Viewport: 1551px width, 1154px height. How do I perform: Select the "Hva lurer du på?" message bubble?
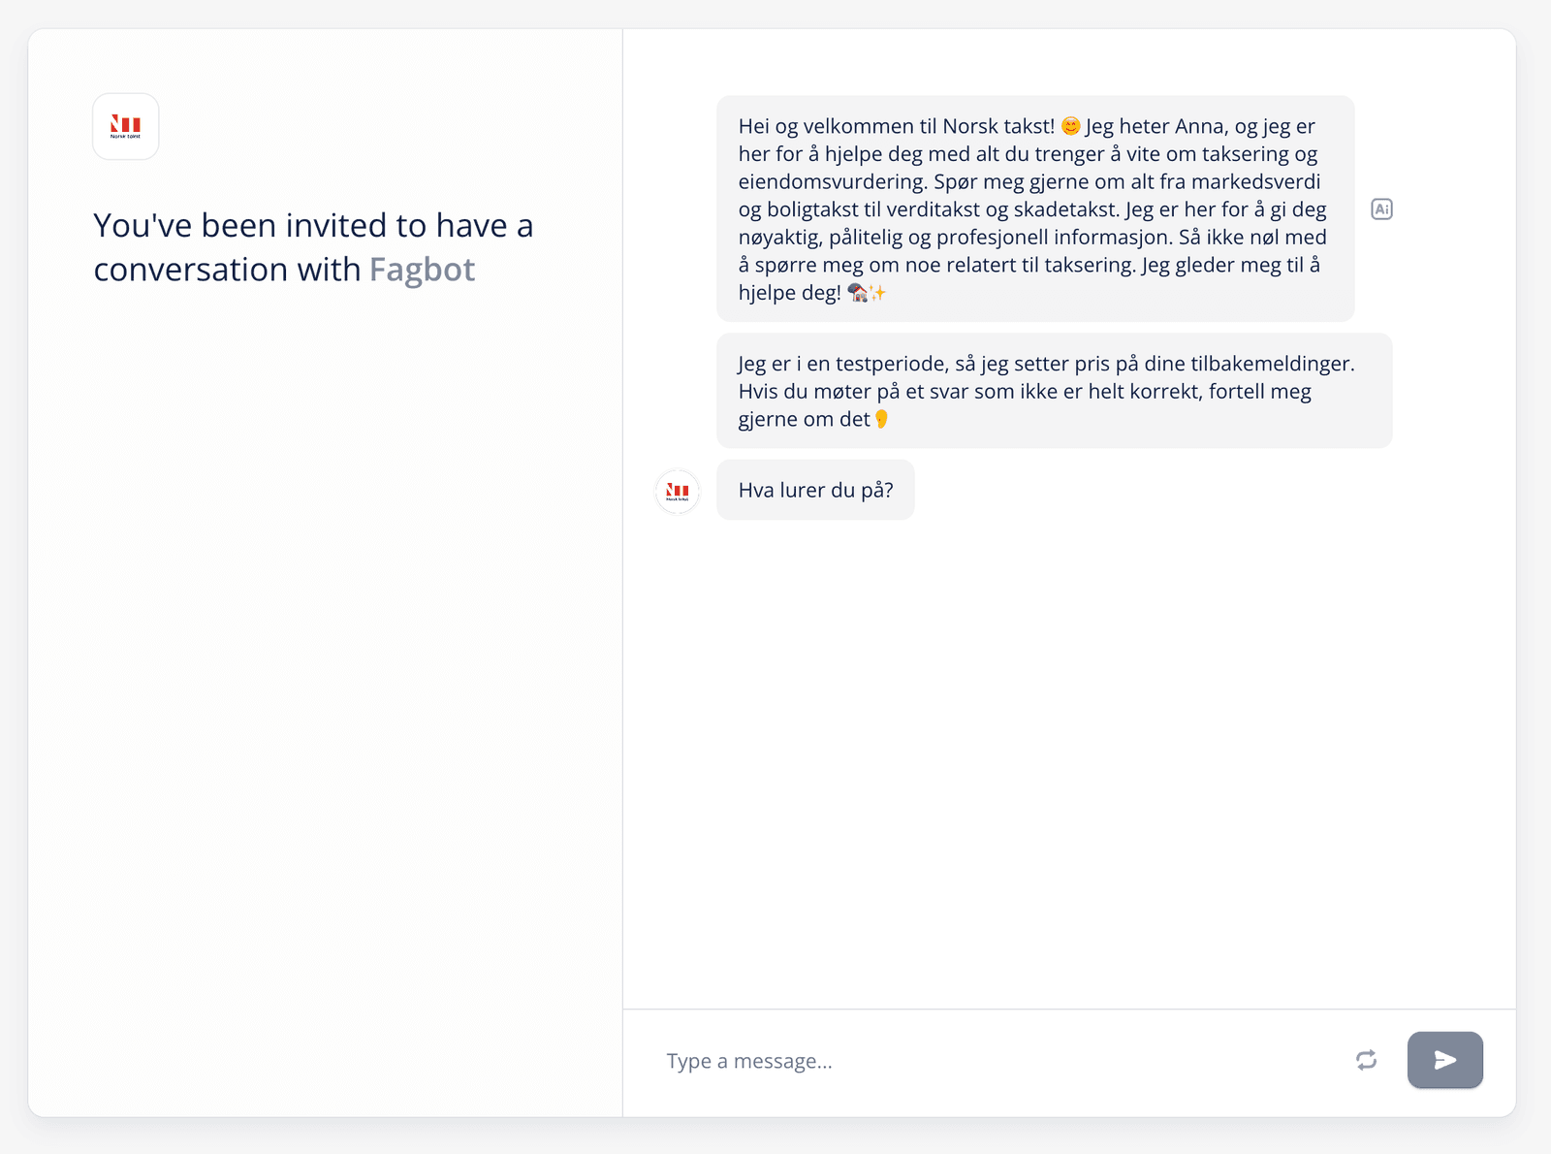(815, 490)
